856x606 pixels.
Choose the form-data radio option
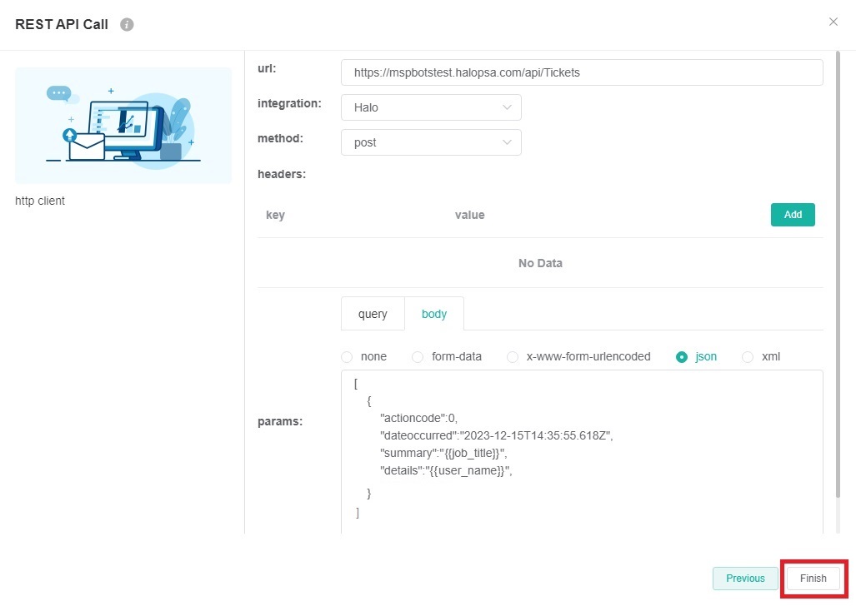[x=418, y=356]
